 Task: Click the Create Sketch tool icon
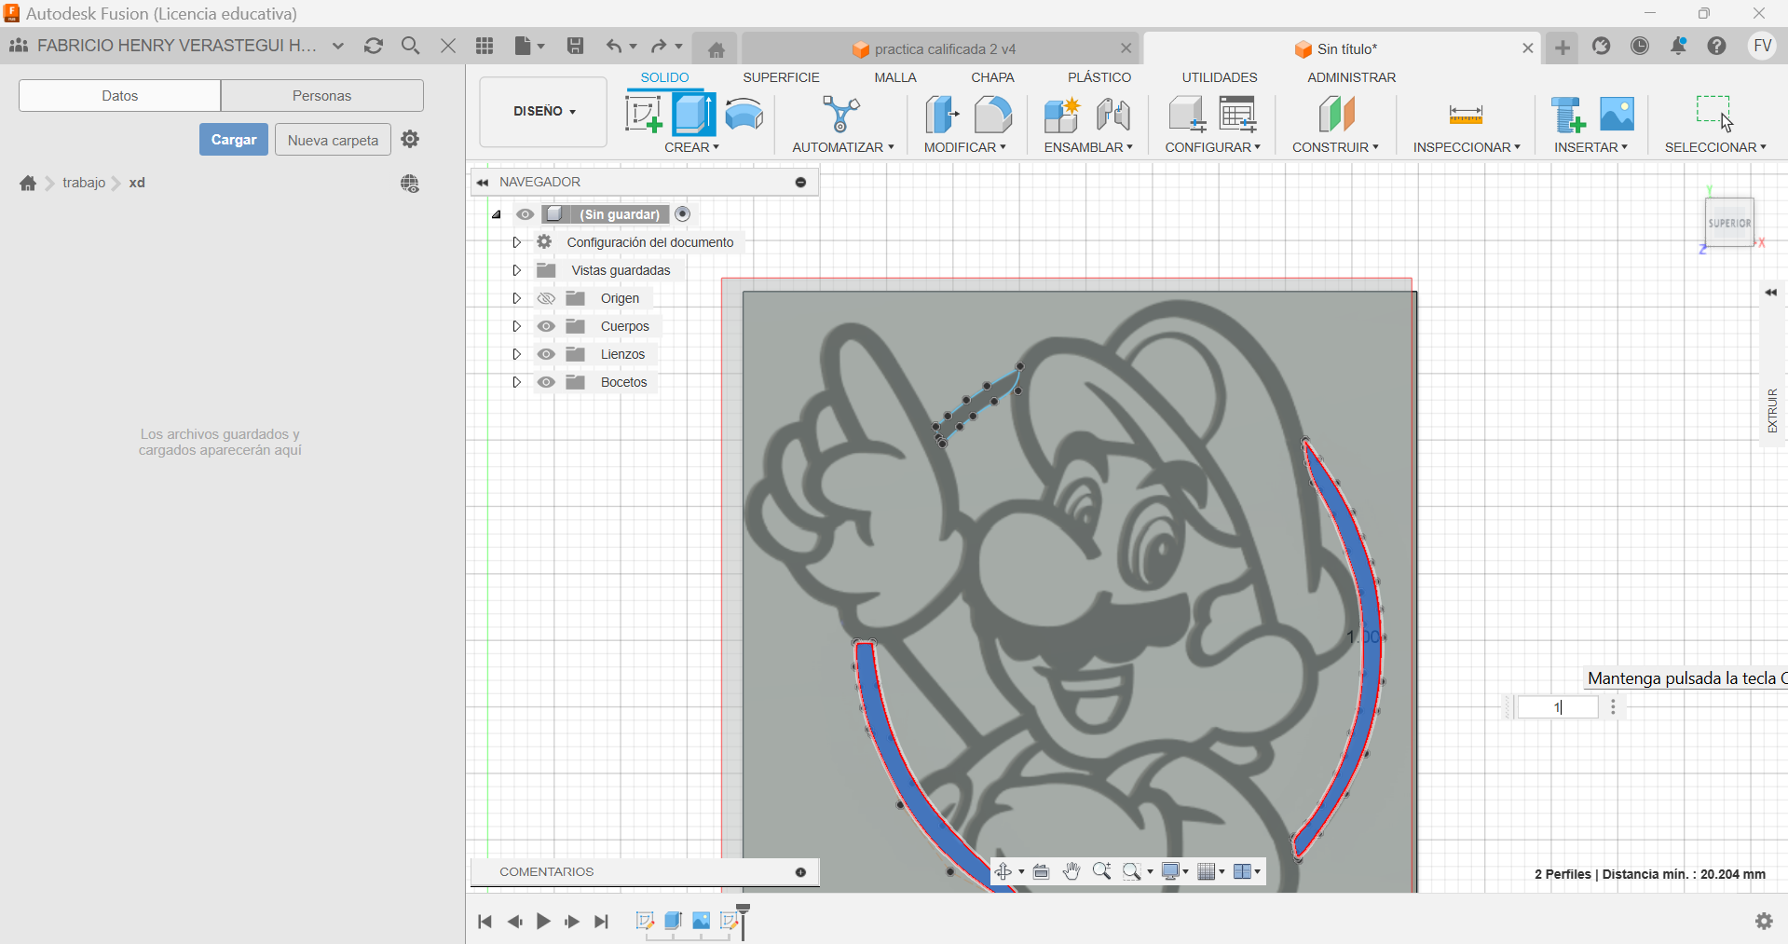click(x=644, y=115)
